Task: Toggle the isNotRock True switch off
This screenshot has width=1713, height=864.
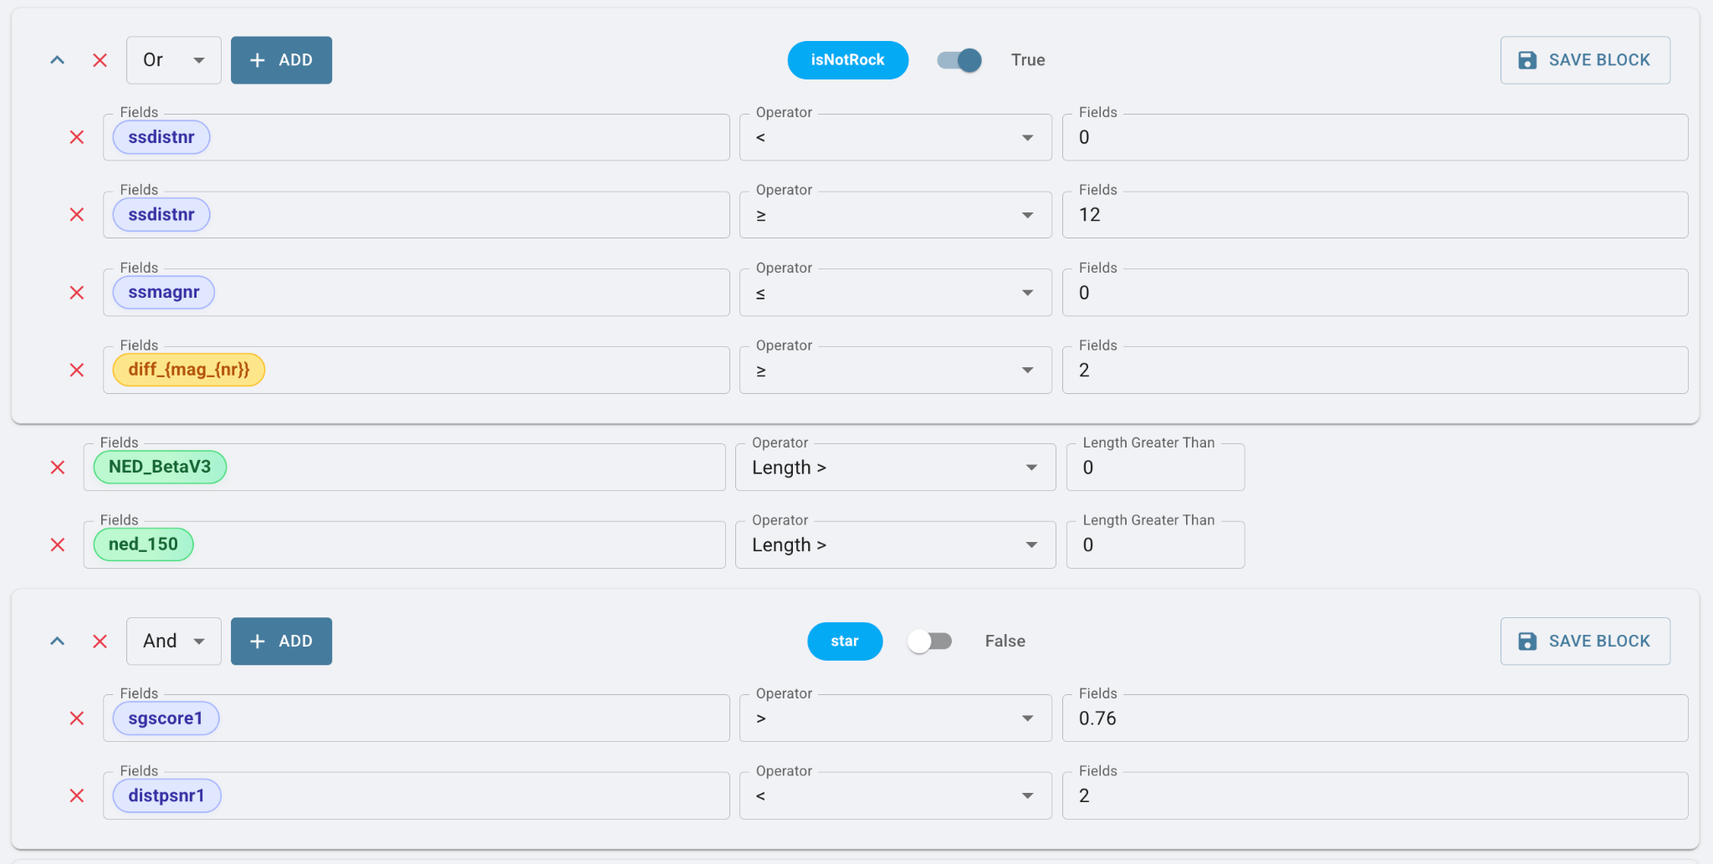Action: (959, 60)
